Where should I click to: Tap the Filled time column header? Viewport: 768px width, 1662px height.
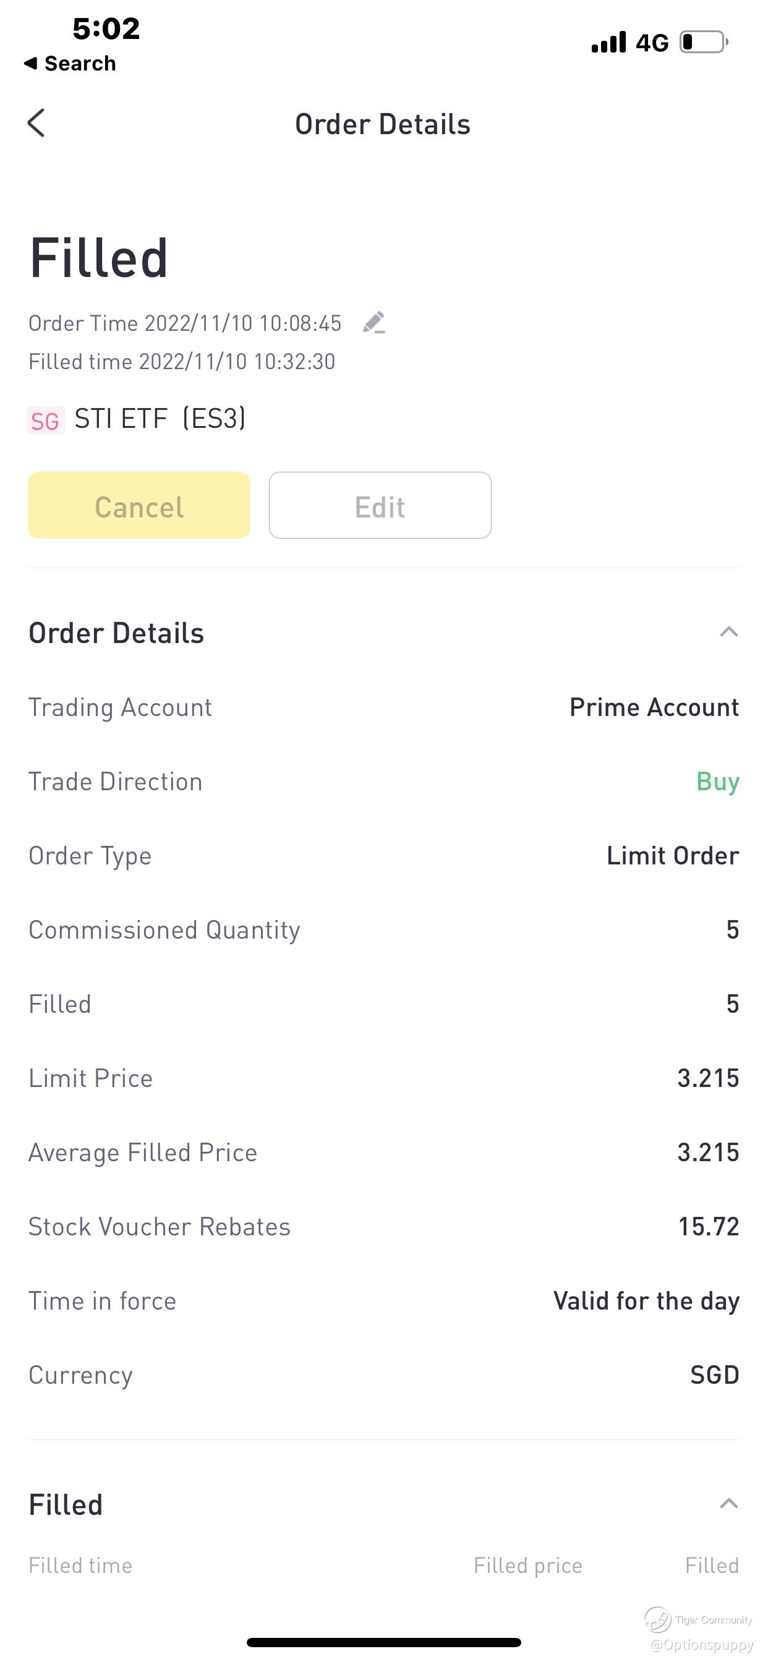[x=80, y=1565]
